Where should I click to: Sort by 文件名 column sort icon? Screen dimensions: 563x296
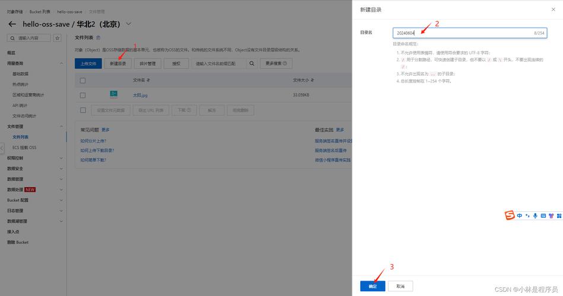coord(148,81)
